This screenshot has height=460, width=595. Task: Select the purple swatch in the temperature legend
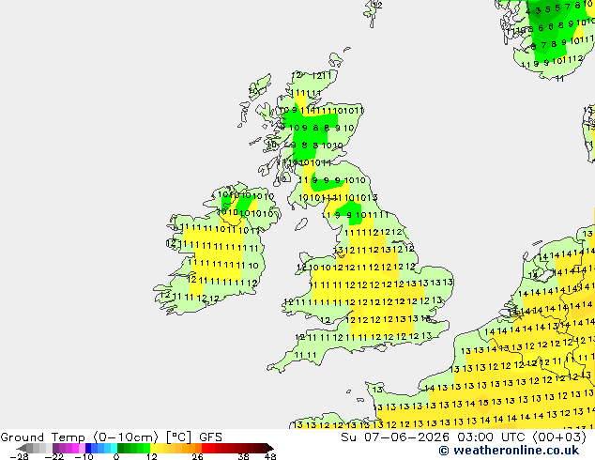[x=55, y=448]
